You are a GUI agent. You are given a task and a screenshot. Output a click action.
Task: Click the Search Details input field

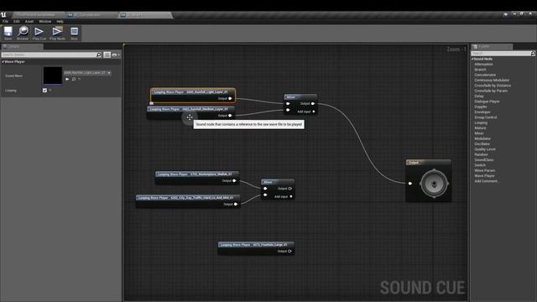click(49, 55)
